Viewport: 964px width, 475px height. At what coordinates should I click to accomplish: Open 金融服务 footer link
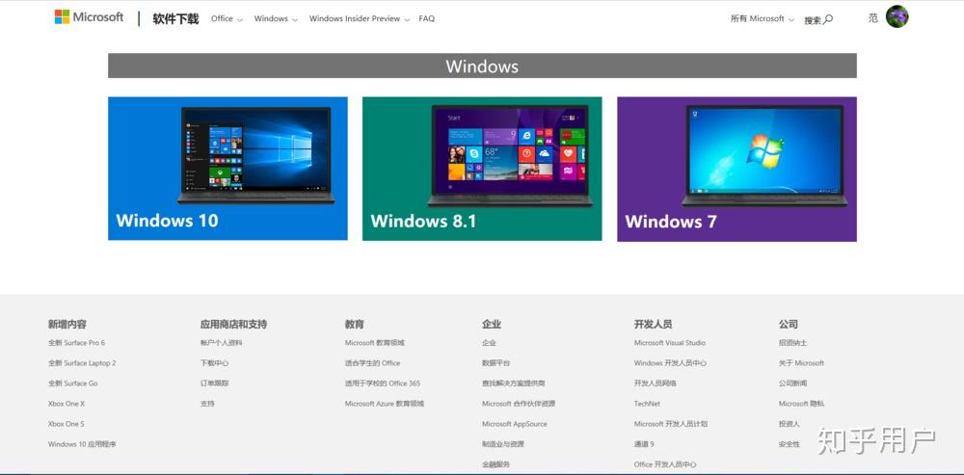coord(496,464)
